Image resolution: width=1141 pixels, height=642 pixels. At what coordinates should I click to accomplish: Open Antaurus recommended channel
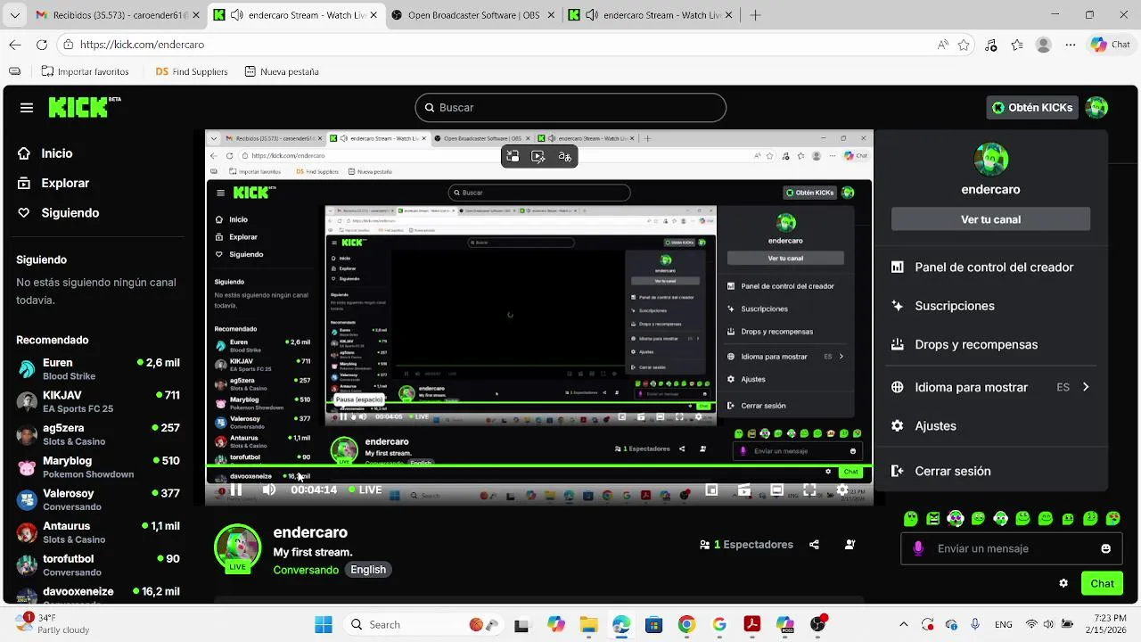pyautogui.click(x=99, y=533)
